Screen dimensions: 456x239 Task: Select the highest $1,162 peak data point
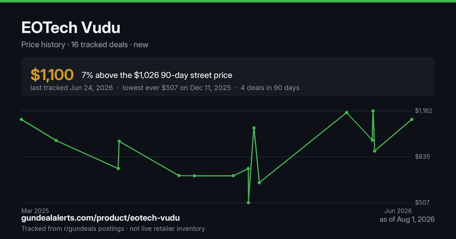(373, 111)
